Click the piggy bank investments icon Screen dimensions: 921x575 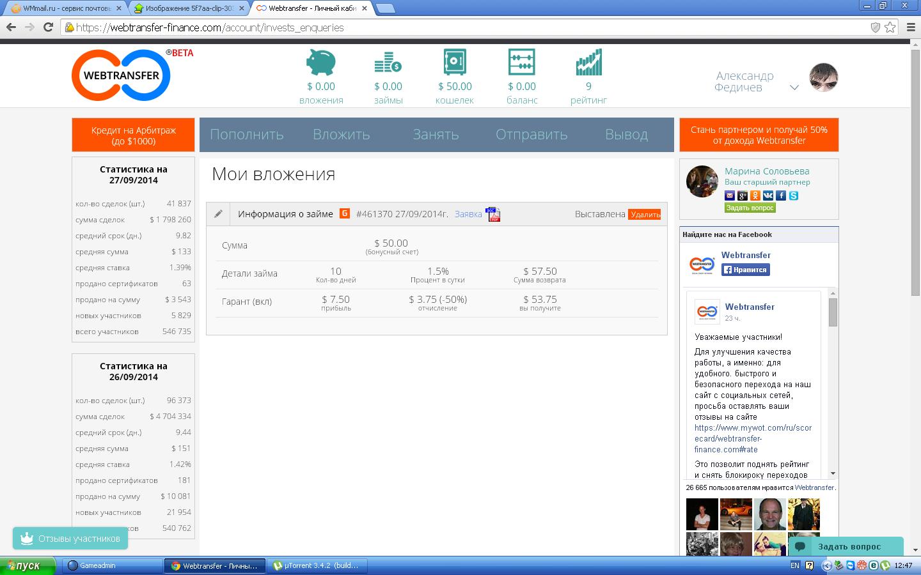click(x=321, y=63)
